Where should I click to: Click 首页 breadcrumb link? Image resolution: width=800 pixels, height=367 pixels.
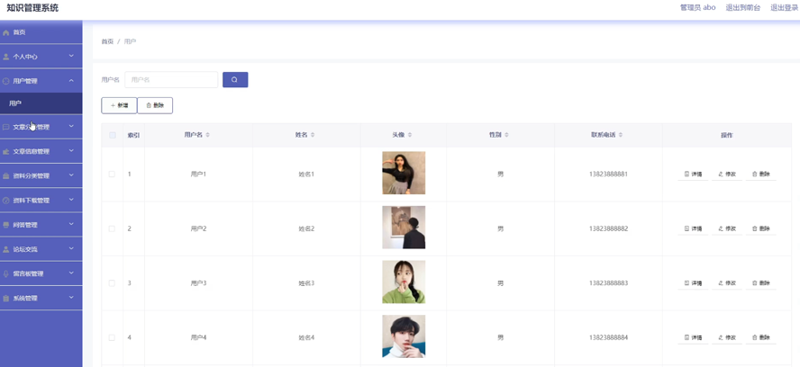[x=107, y=41]
